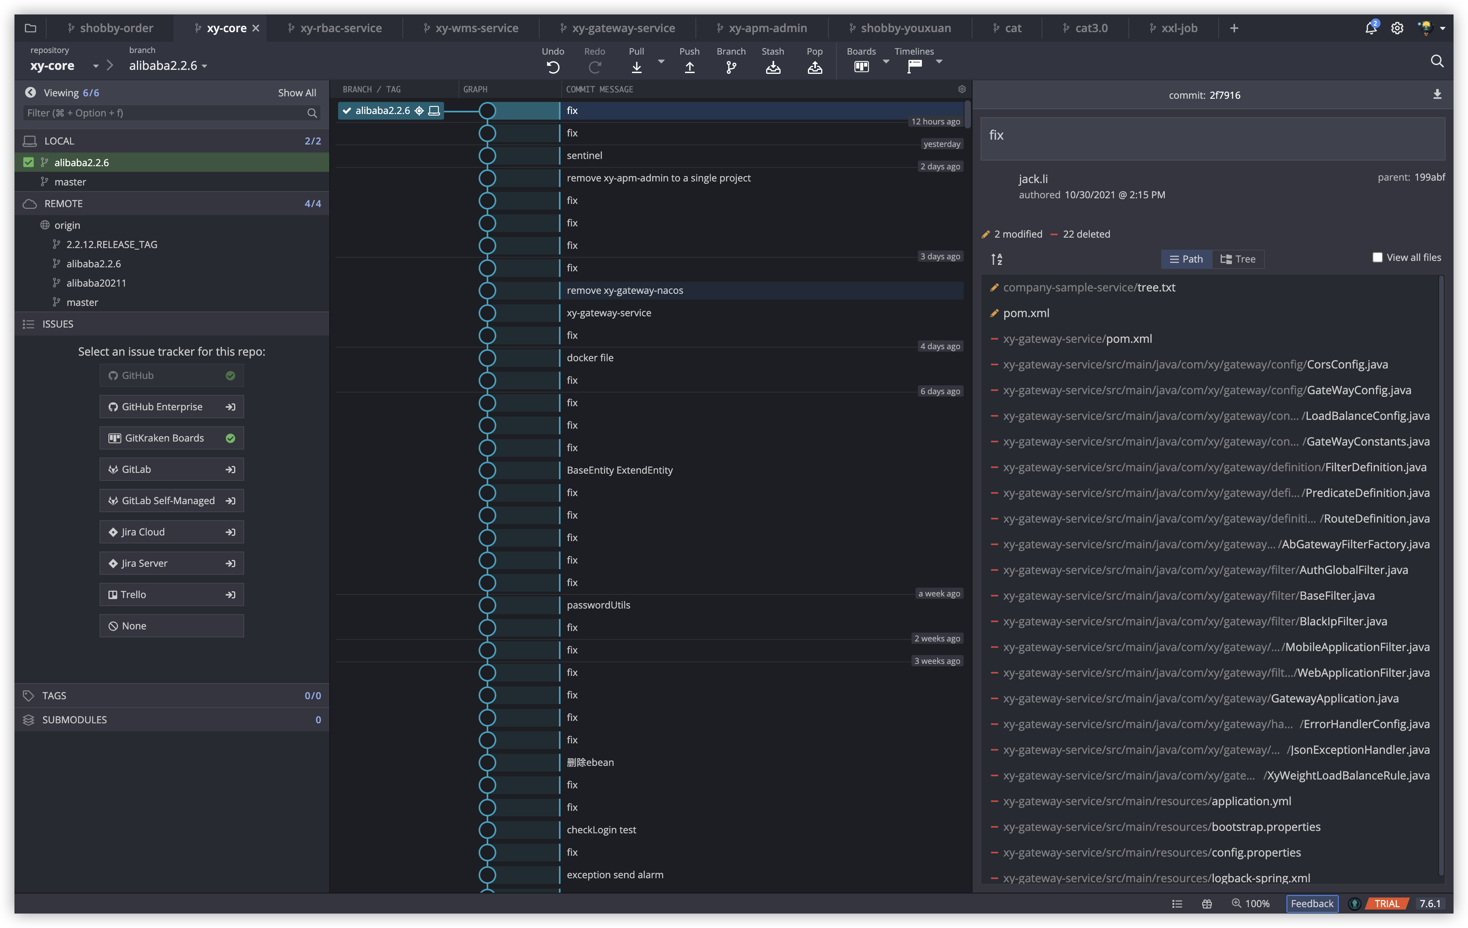Switch to the xxl-job tab

1173,28
